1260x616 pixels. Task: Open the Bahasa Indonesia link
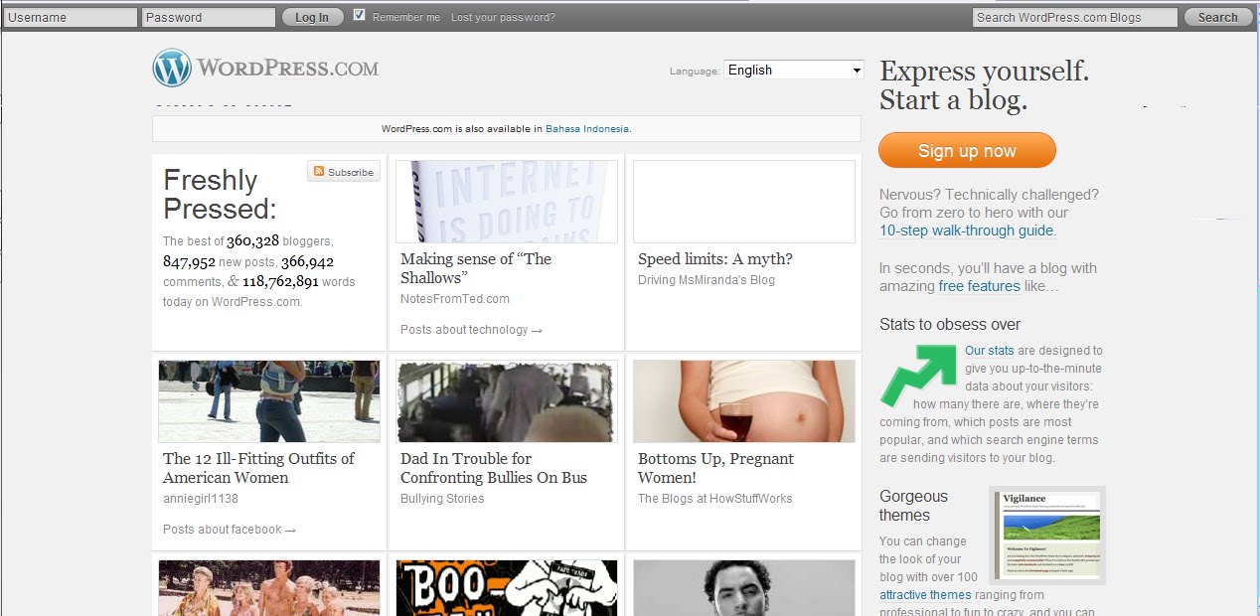(587, 129)
